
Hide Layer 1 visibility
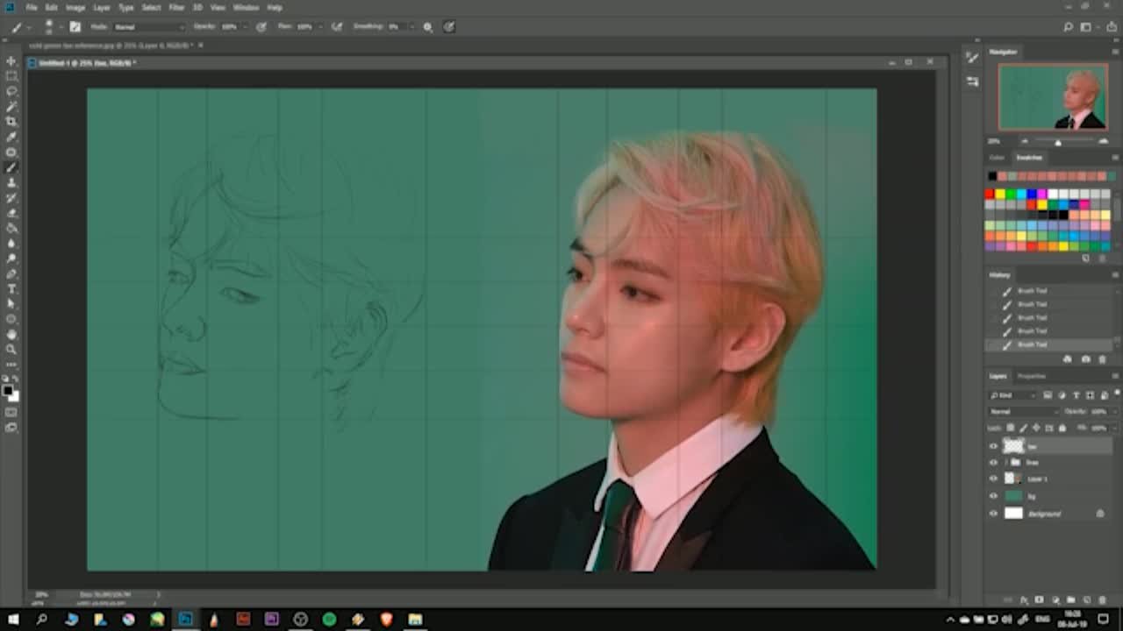coord(994,479)
